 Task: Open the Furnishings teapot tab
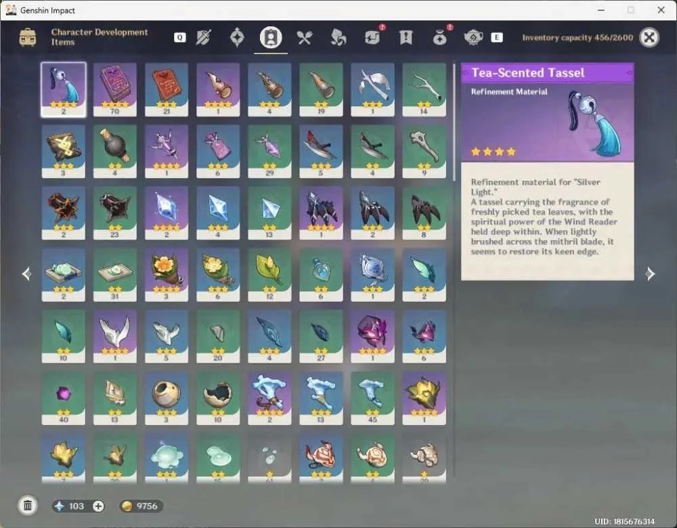click(x=473, y=37)
